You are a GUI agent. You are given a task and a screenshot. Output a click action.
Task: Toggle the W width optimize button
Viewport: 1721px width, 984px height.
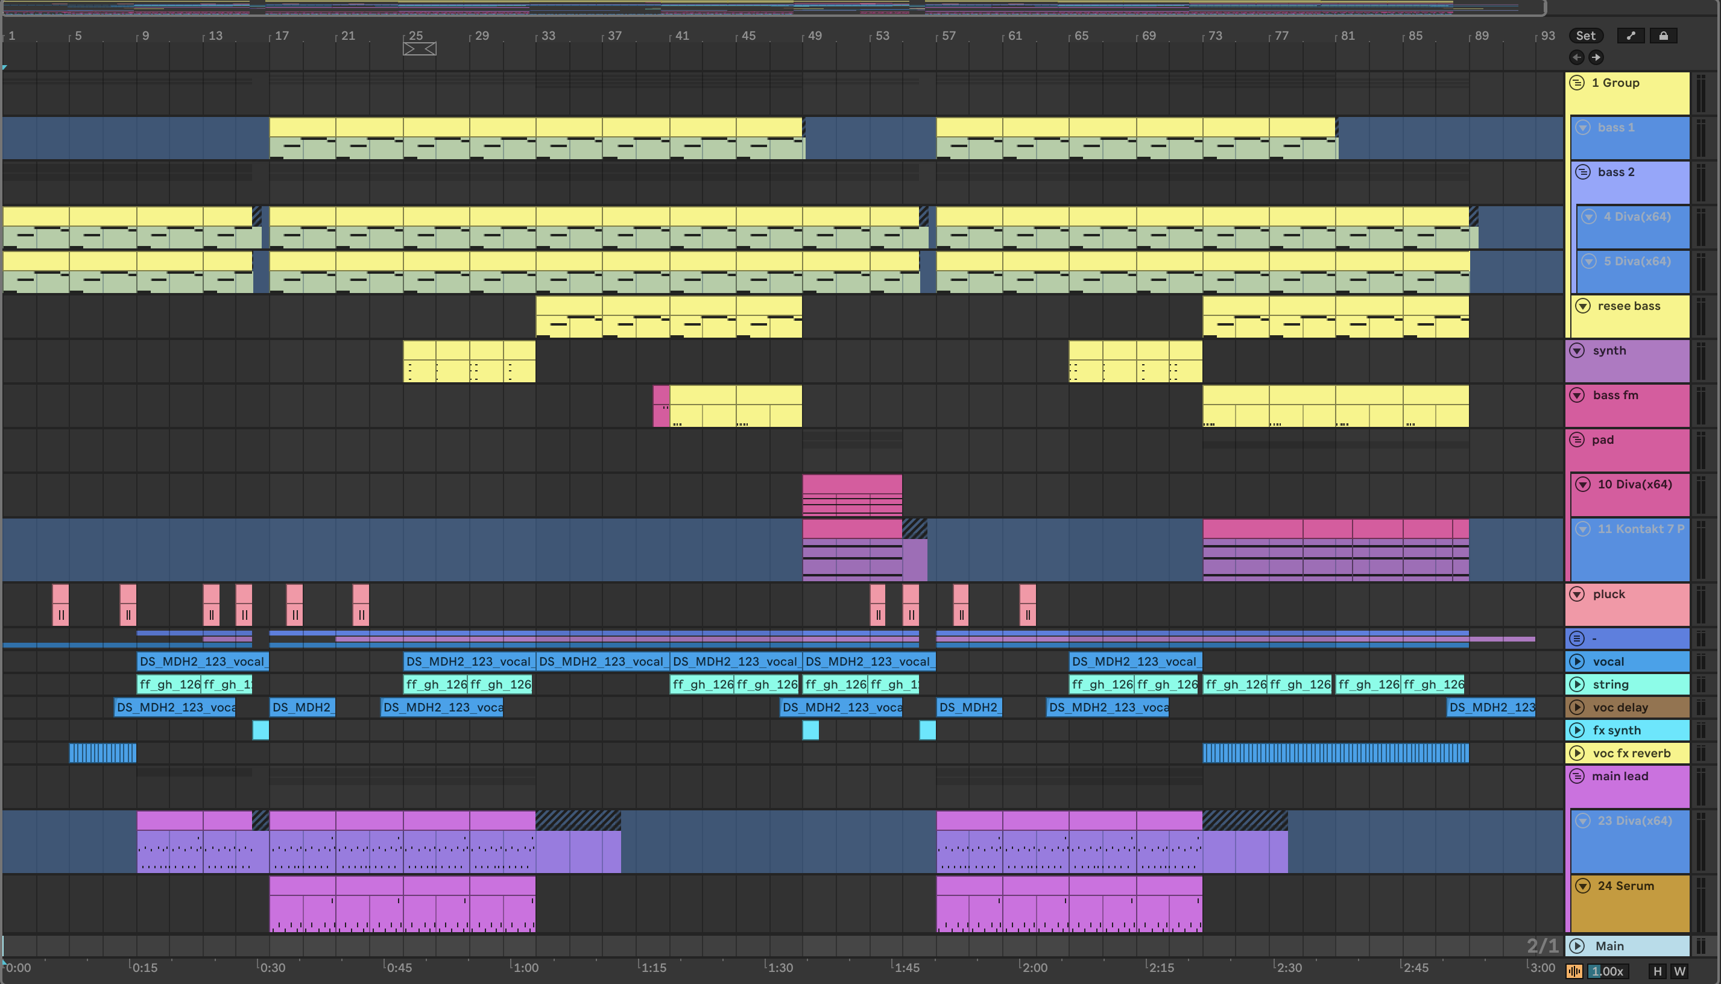click(1679, 971)
